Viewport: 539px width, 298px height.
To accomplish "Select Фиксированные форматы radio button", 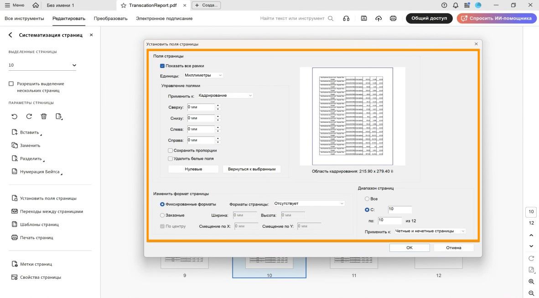I will (x=162, y=204).
